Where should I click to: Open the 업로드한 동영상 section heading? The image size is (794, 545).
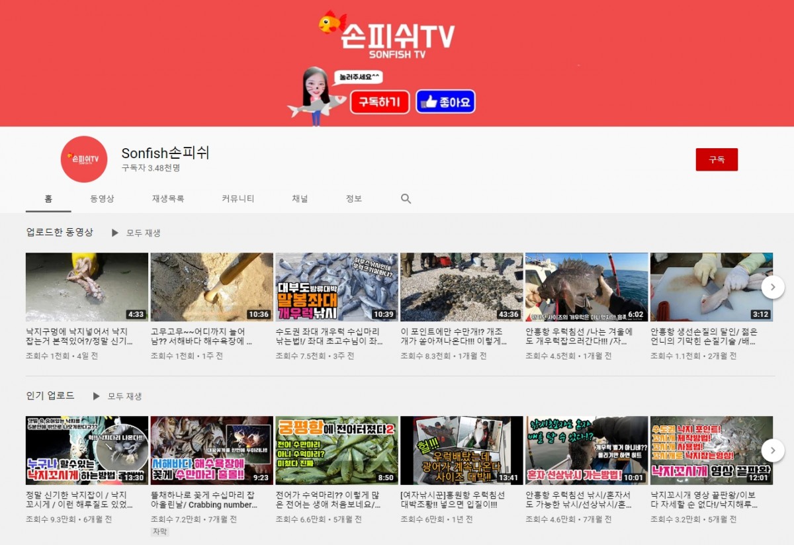tap(60, 232)
